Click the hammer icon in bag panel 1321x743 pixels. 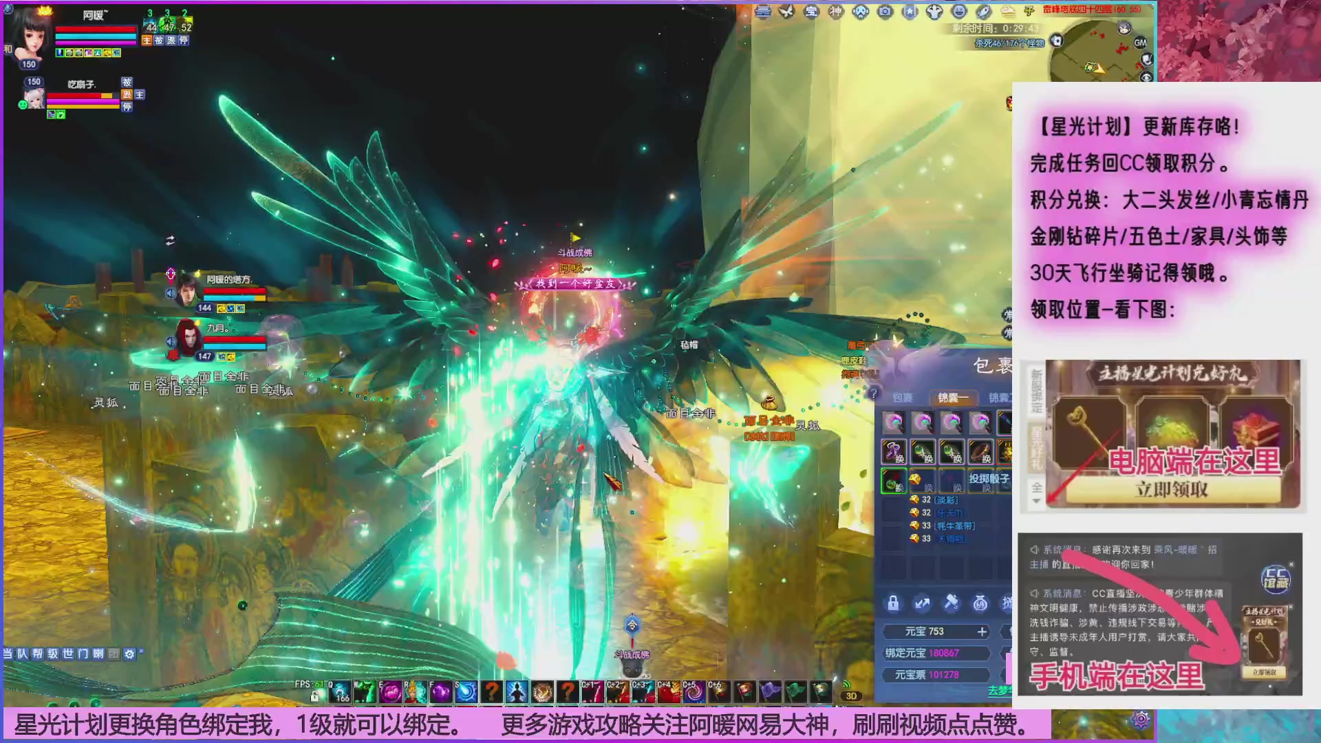[951, 603]
